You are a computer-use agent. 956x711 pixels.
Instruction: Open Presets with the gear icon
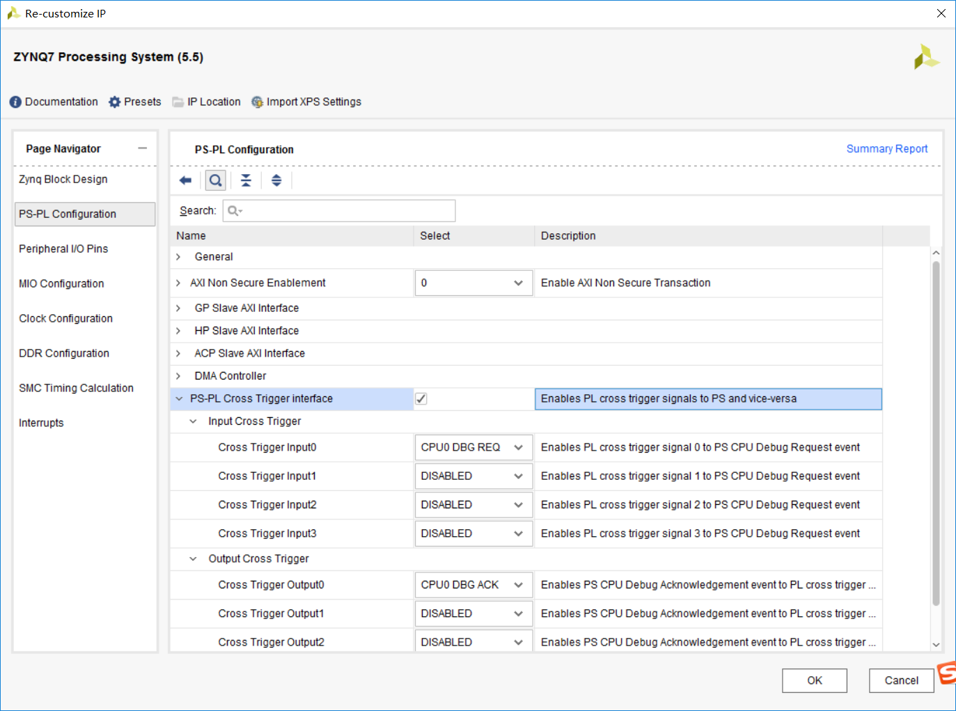tap(115, 102)
